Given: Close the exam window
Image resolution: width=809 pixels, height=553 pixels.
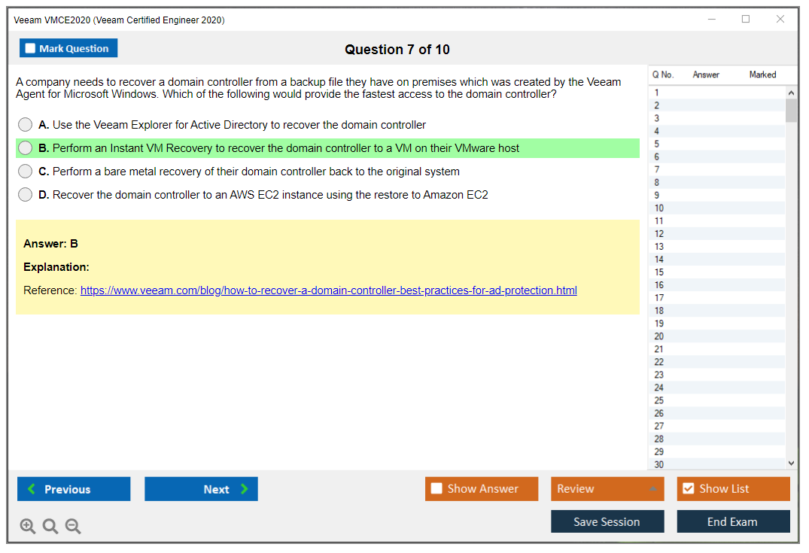Looking at the screenshot, I should tap(780, 20).
